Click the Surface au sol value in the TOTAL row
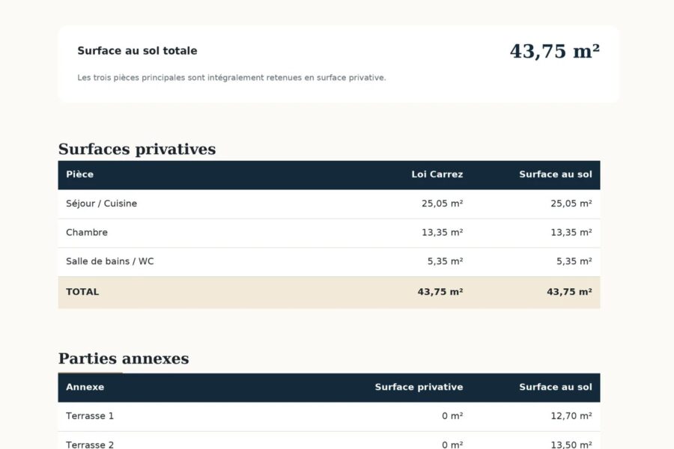Image resolution: width=674 pixels, height=449 pixels. coord(569,292)
